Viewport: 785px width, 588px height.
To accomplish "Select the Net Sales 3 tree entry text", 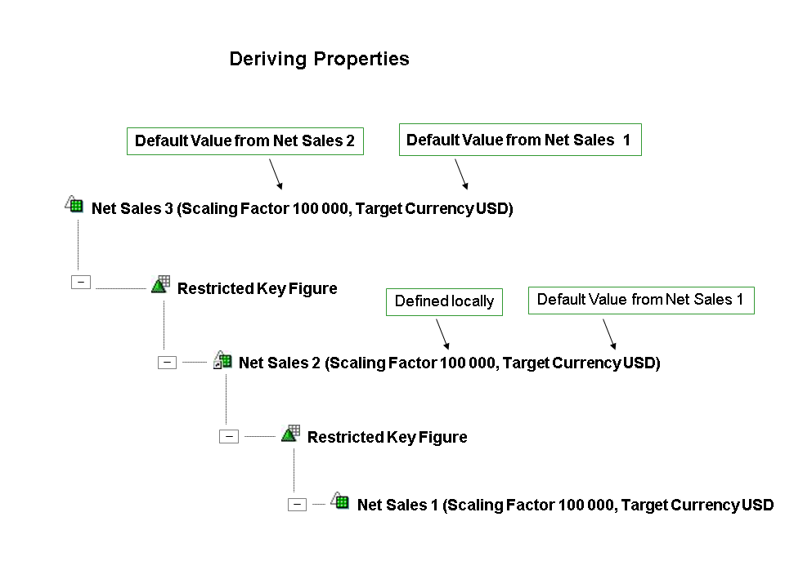I will [302, 208].
